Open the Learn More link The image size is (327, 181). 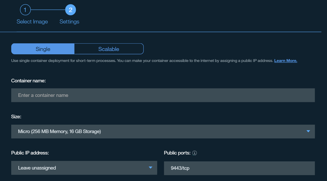click(285, 61)
